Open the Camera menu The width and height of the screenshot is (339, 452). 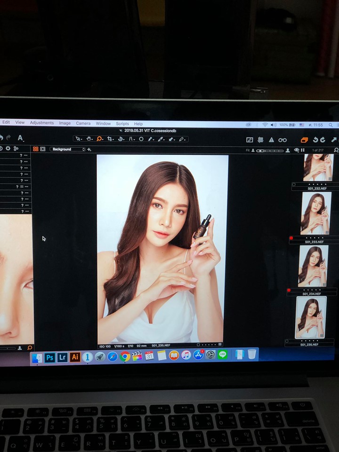(83, 123)
